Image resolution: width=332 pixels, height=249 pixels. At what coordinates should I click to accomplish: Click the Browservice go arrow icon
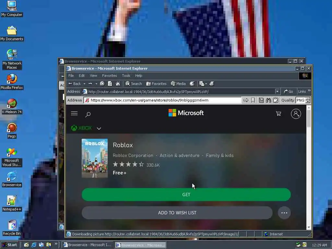pos(246,100)
